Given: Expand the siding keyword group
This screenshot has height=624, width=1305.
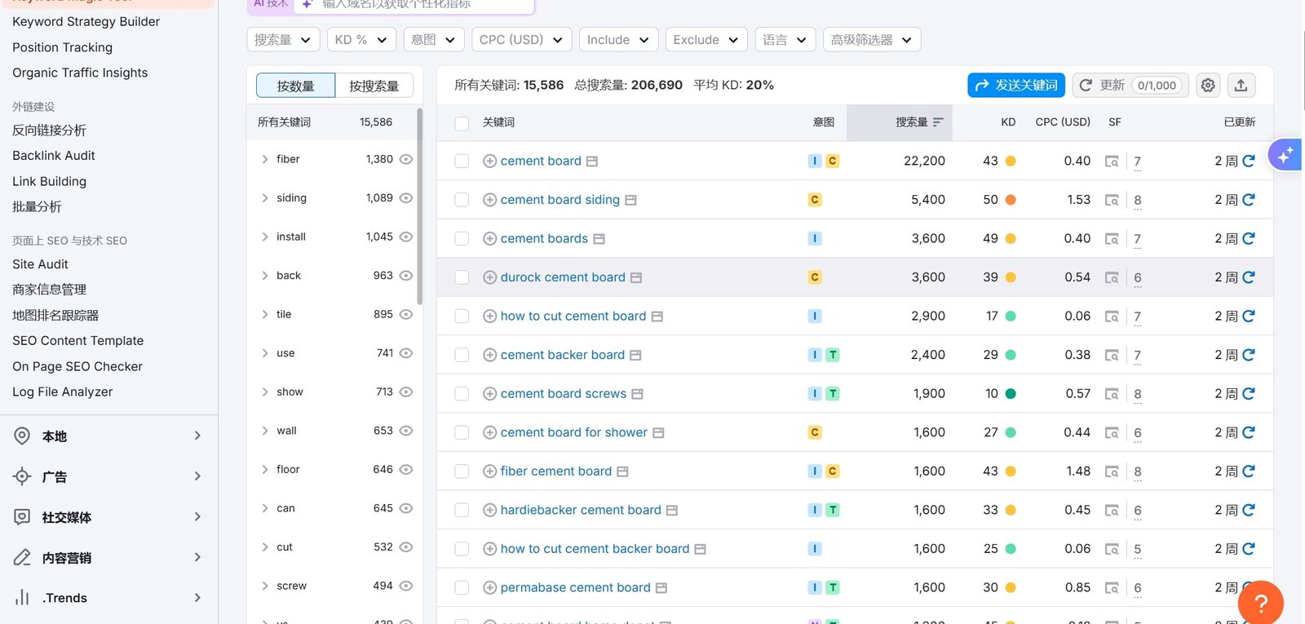Looking at the screenshot, I should click(x=265, y=198).
